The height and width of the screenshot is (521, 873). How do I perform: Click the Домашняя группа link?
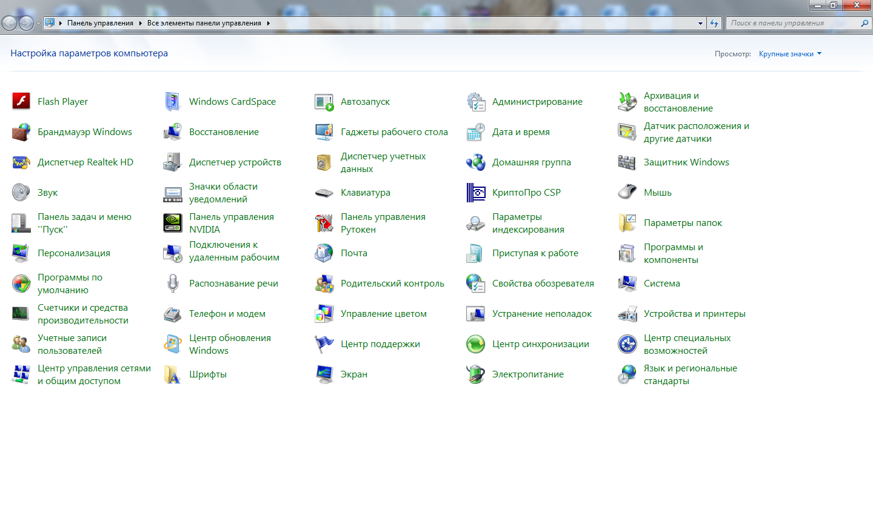tap(532, 162)
